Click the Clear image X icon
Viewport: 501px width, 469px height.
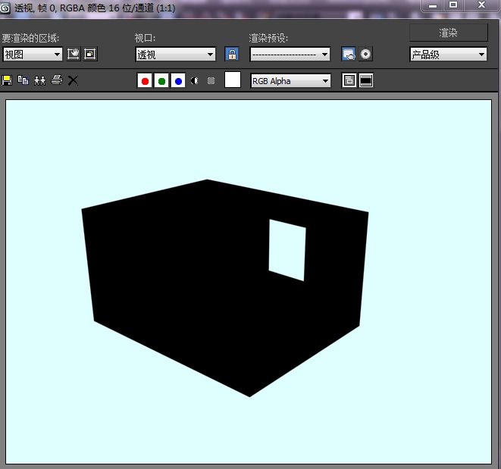[73, 80]
